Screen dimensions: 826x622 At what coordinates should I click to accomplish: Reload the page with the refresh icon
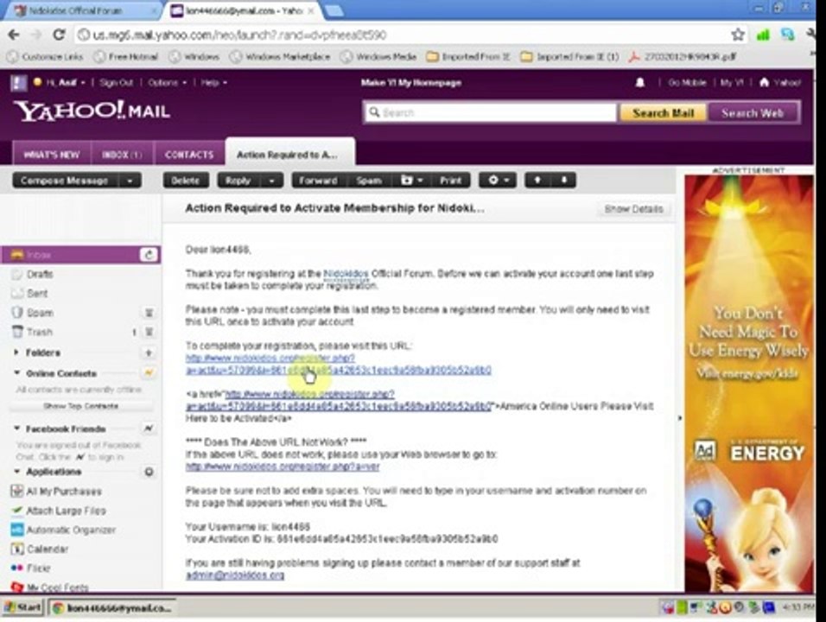(x=59, y=35)
